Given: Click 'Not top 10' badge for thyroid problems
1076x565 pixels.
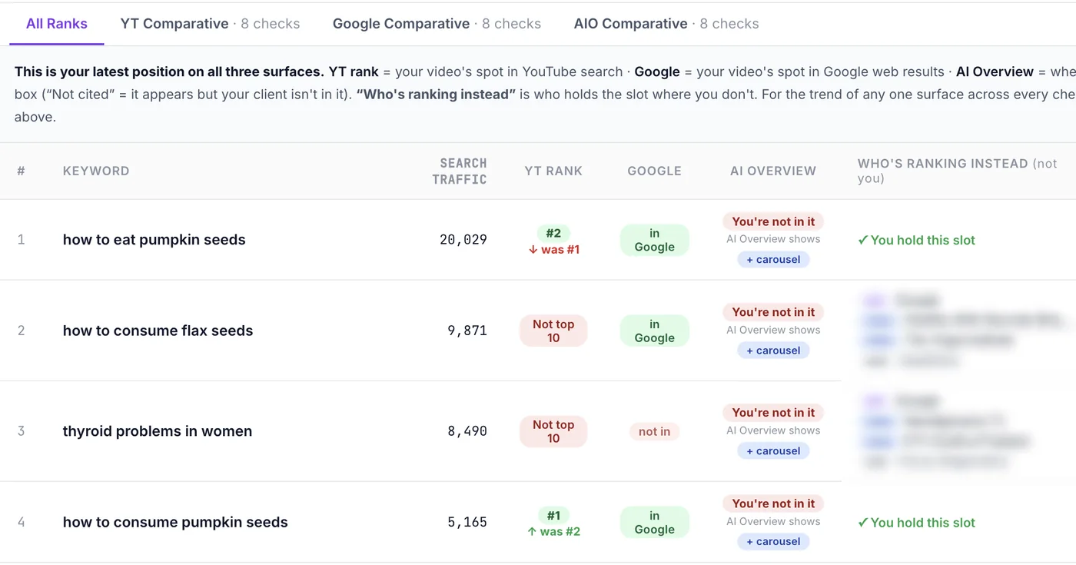Looking at the screenshot, I should tap(553, 431).
